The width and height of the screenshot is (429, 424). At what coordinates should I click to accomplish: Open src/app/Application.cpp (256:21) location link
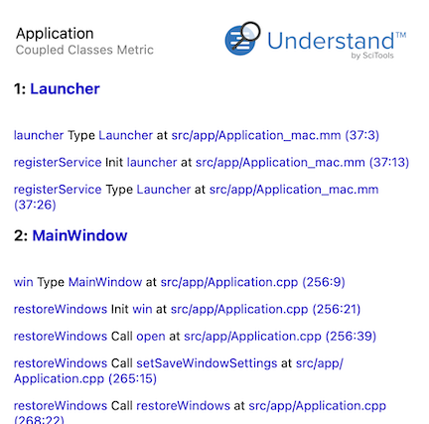pyautogui.click(x=265, y=309)
